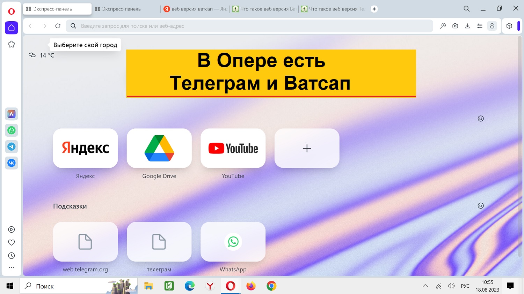
Task: Switch to the second Экспресс-панель tab
Action: coord(126,9)
